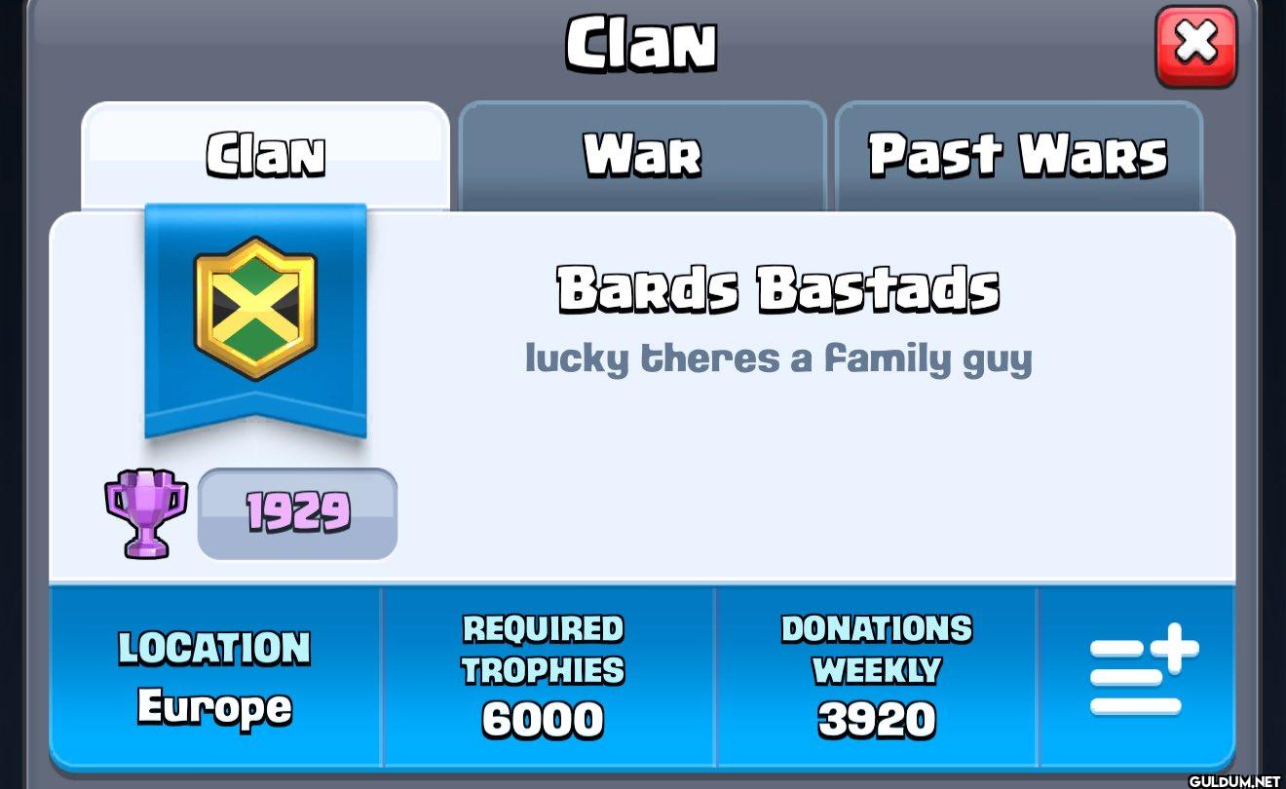Select the Clan tab
Image resolution: width=1286 pixels, height=789 pixels.
click(265, 156)
